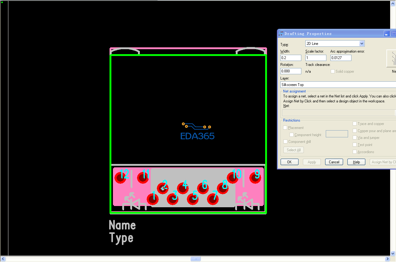Cancel the Drafting Properties dialog
The width and height of the screenshot is (396, 262).
(x=334, y=162)
